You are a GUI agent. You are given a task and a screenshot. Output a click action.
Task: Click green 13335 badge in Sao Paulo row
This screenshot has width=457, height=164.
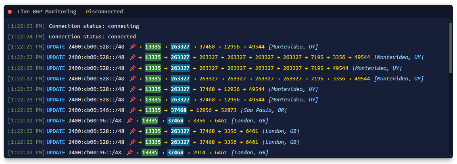(153, 110)
